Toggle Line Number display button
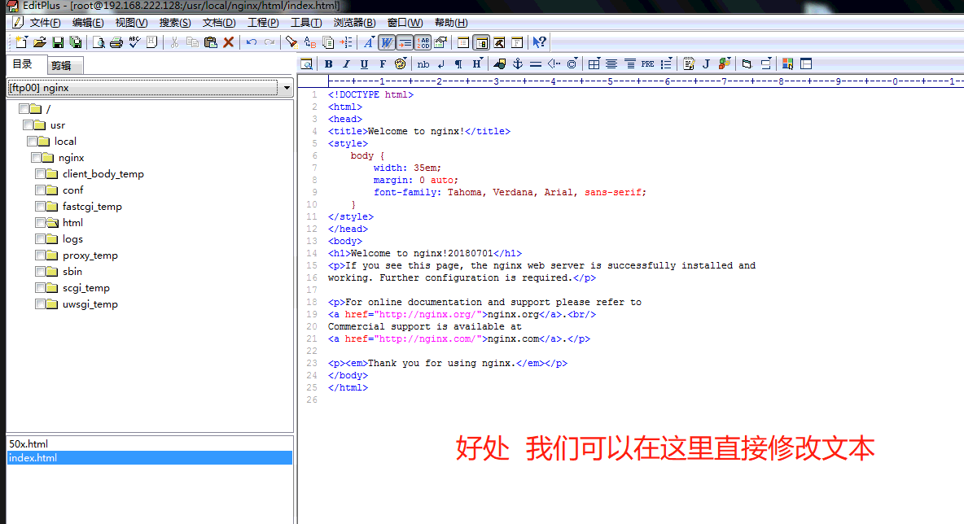Viewport: 964px width, 524px height. pos(423,42)
